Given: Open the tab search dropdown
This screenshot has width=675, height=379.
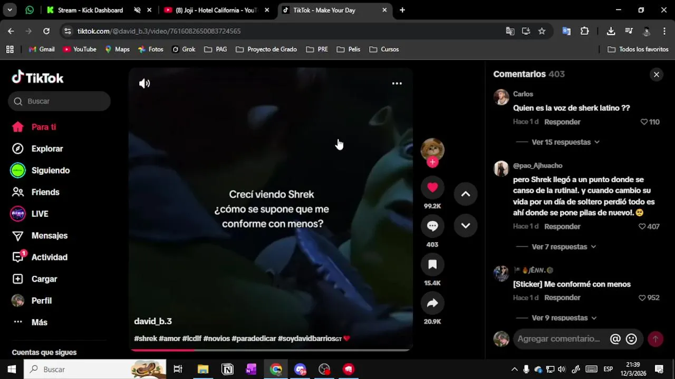Looking at the screenshot, I should coord(10,10).
